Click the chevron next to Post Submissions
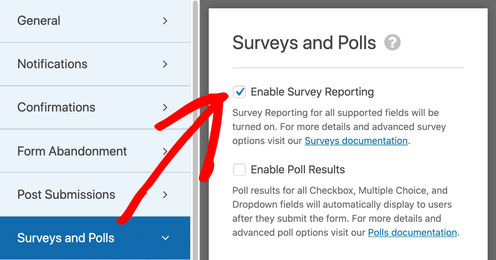This screenshot has width=496, height=260. [165, 195]
